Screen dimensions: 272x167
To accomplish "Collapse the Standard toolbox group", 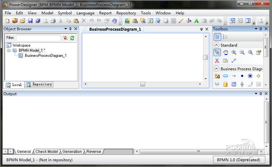I will pos(216,45).
